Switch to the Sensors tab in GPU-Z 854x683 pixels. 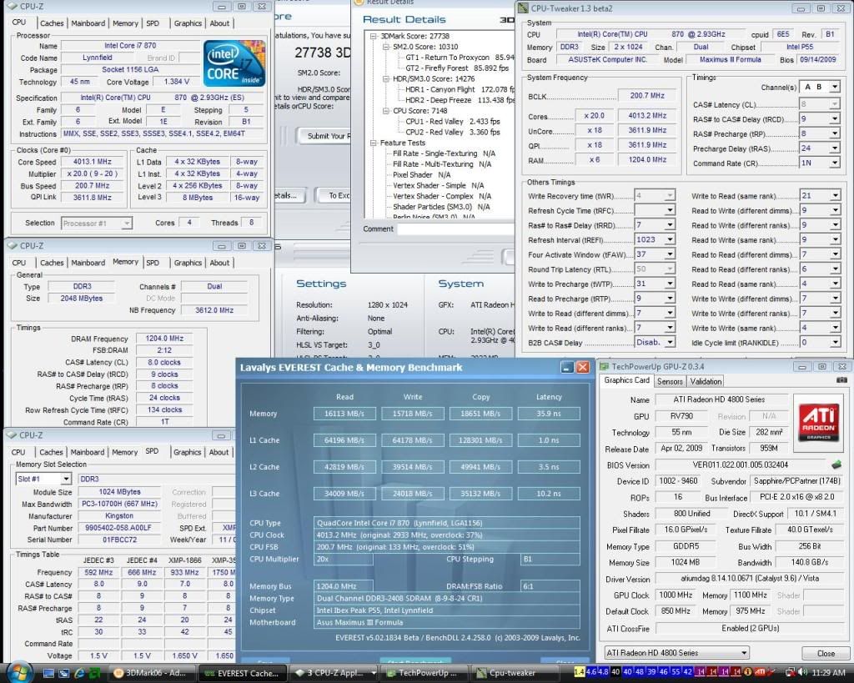coord(670,381)
